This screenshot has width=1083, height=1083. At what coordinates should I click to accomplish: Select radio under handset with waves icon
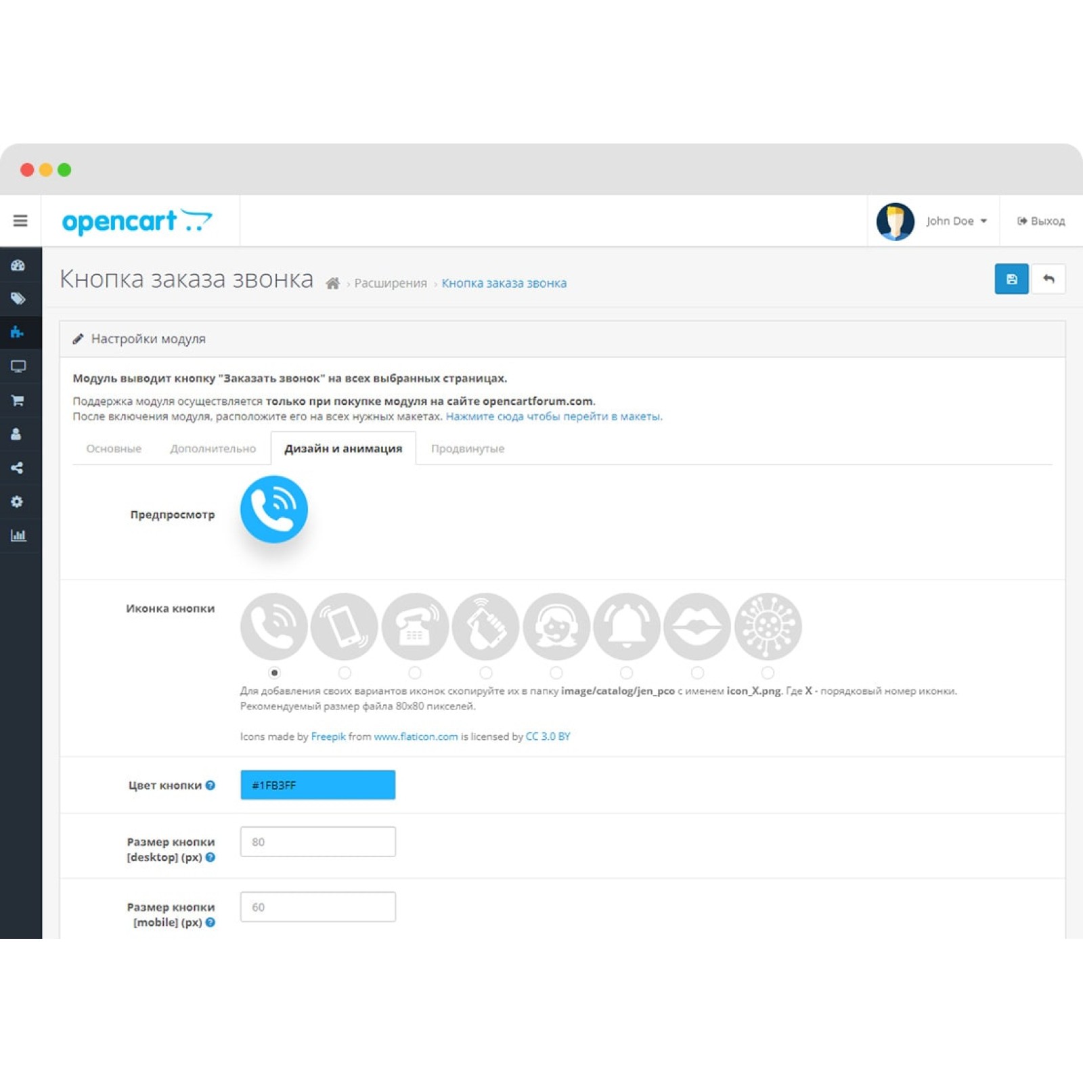point(274,673)
